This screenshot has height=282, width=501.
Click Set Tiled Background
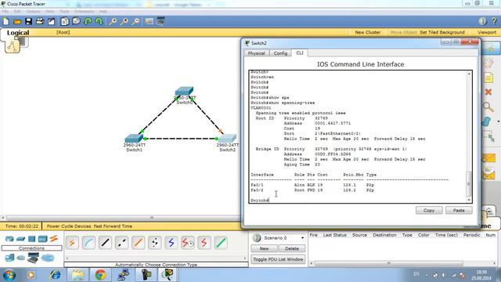click(x=442, y=32)
